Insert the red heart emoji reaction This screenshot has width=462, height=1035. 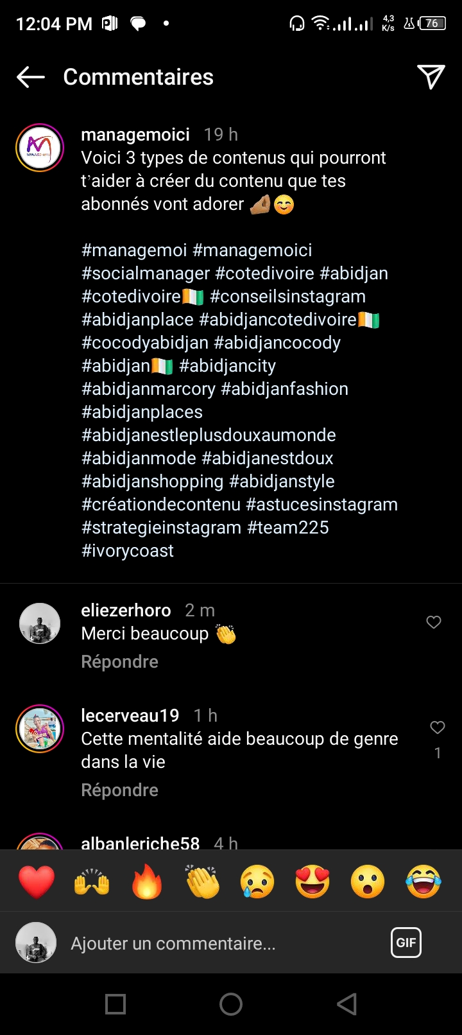(37, 881)
